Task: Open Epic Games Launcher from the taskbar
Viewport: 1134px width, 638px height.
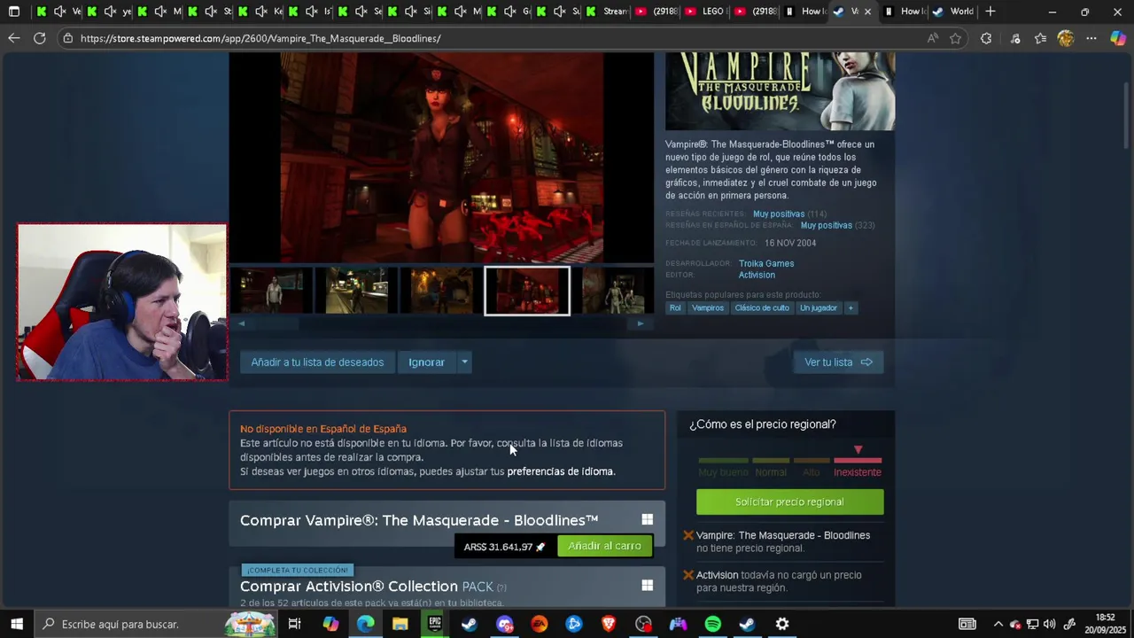Action: pyautogui.click(x=434, y=624)
